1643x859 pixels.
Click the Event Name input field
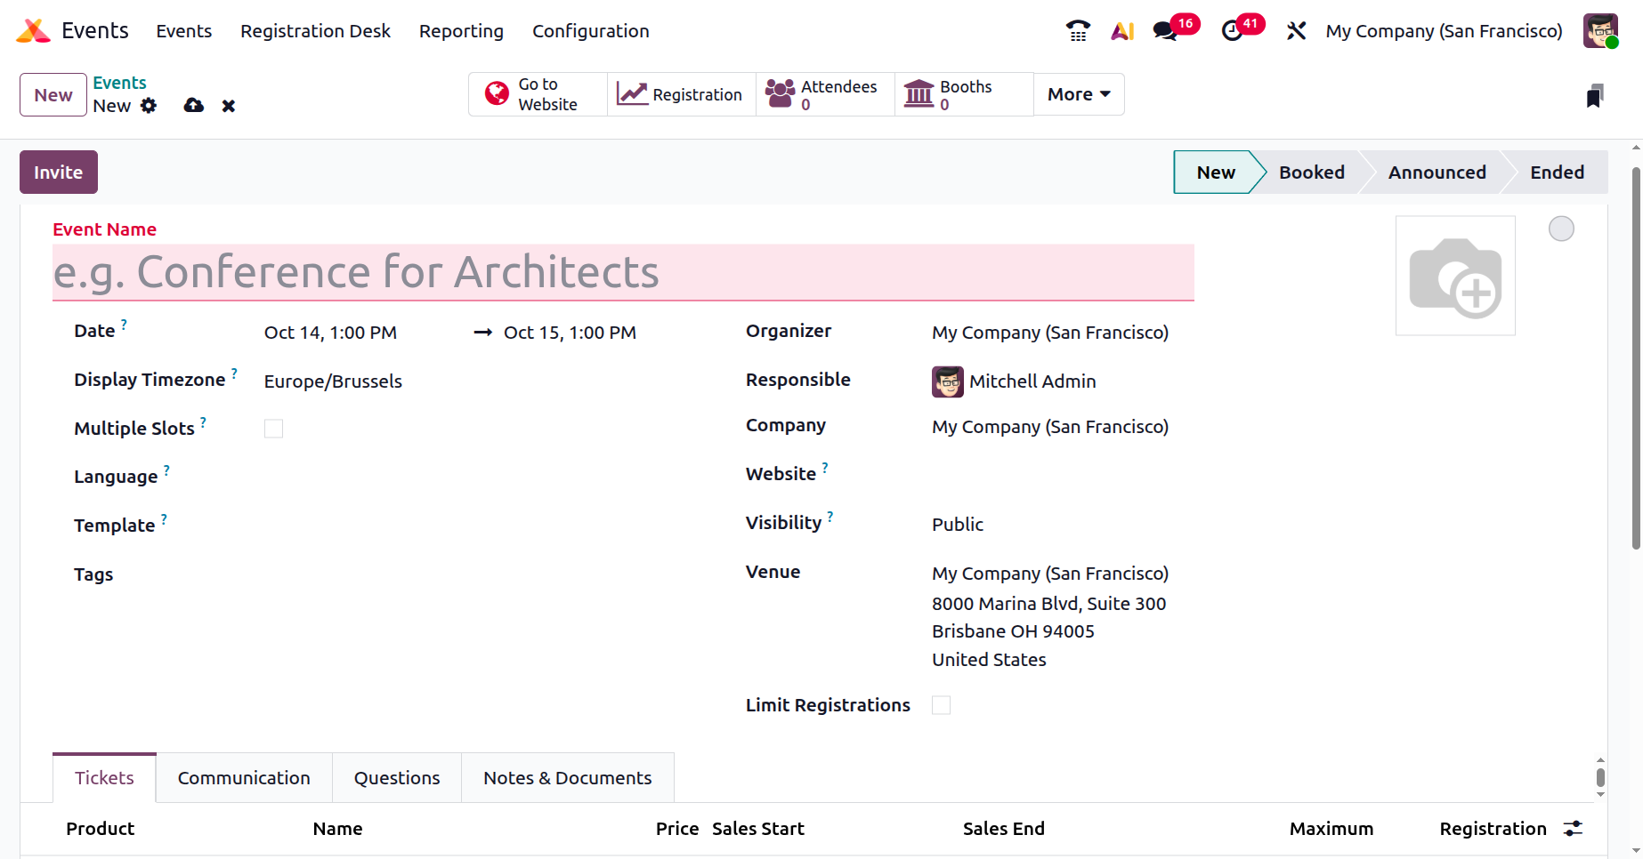pos(623,272)
